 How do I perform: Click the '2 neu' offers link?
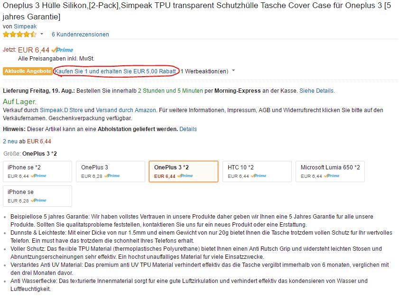(x=10, y=141)
